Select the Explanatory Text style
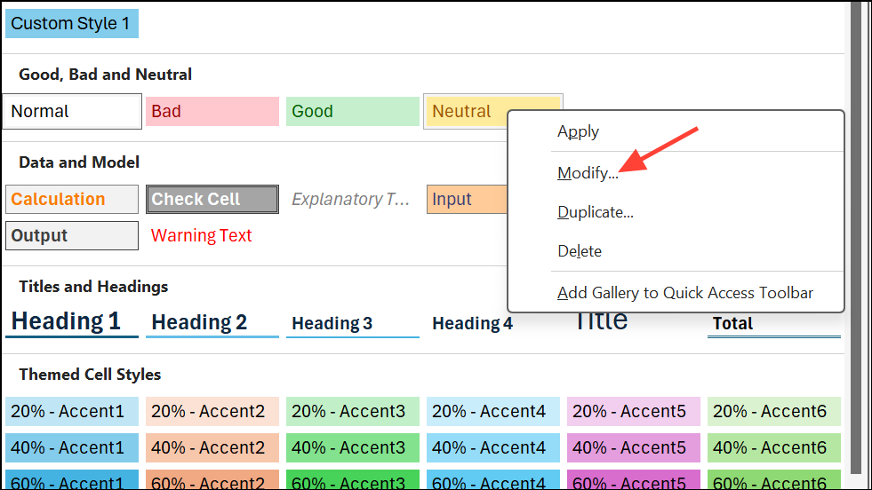Viewport: 872px width, 490px height. (352, 200)
